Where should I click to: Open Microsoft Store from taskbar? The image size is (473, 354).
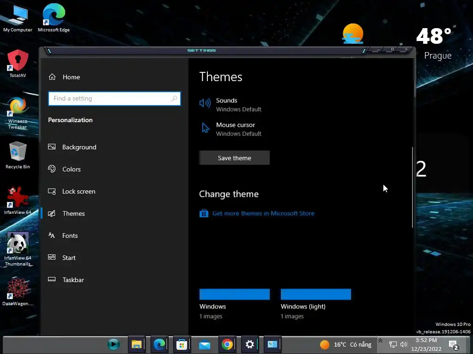tap(182, 344)
